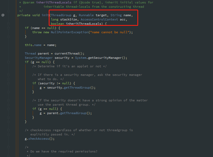Fold the 'if (security != null)' block
This screenshot has width=213, height=157.
[8, 83]
